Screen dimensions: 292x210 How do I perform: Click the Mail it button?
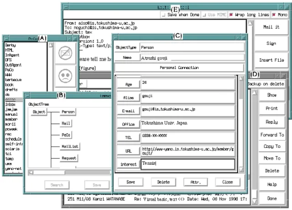tap(271, 27)
